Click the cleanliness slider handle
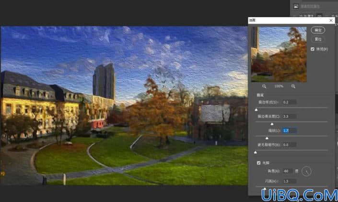 [x=272, y=124]
